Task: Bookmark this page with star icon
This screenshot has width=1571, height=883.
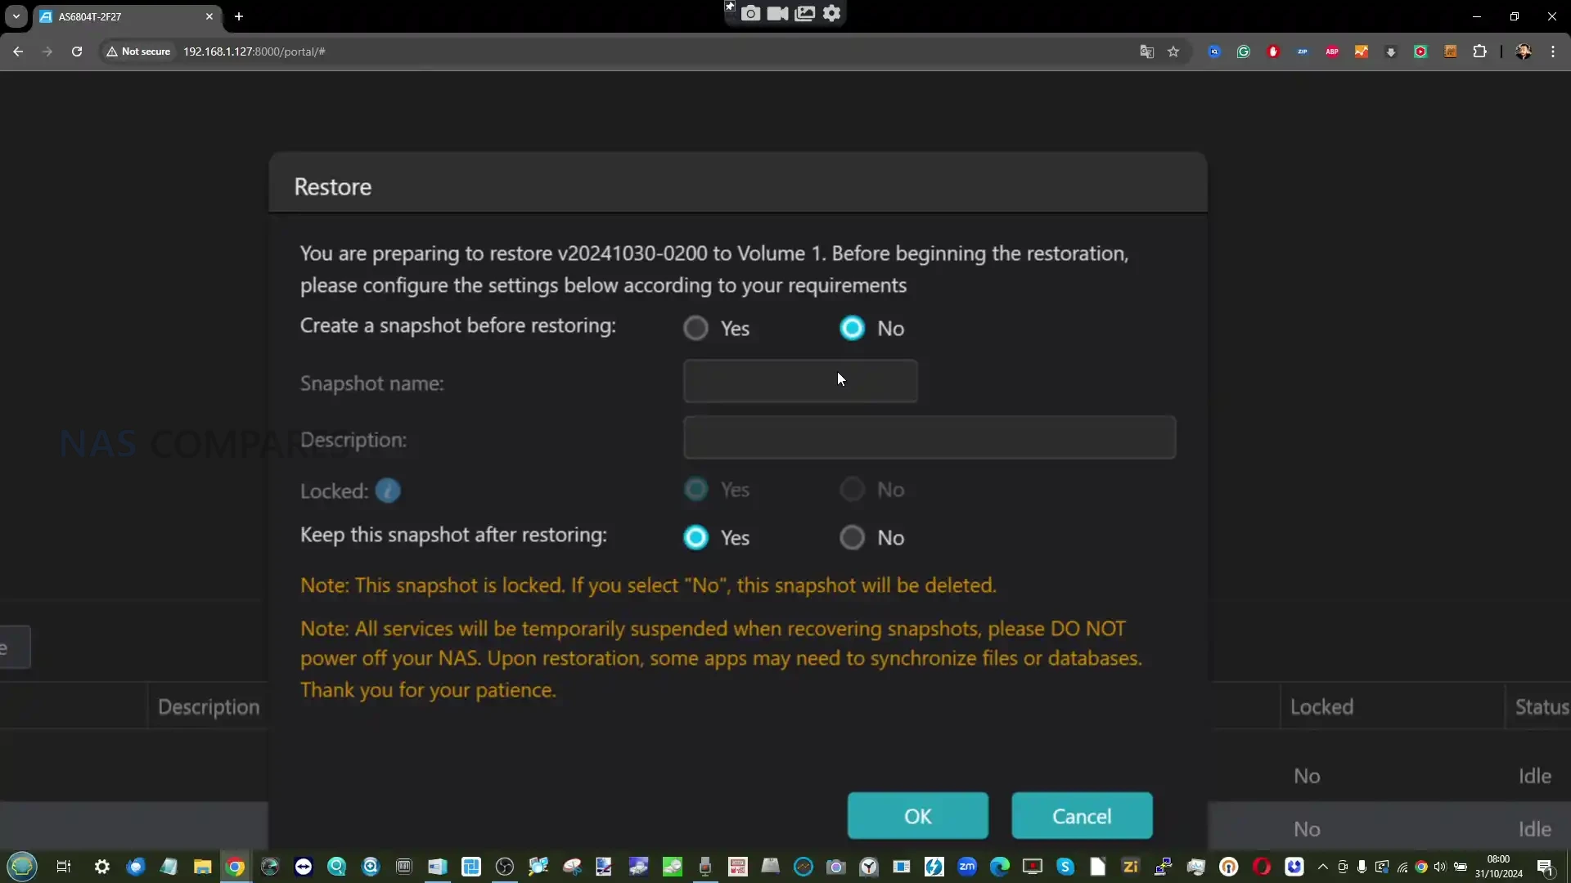Action: (x=1173, y=52)
